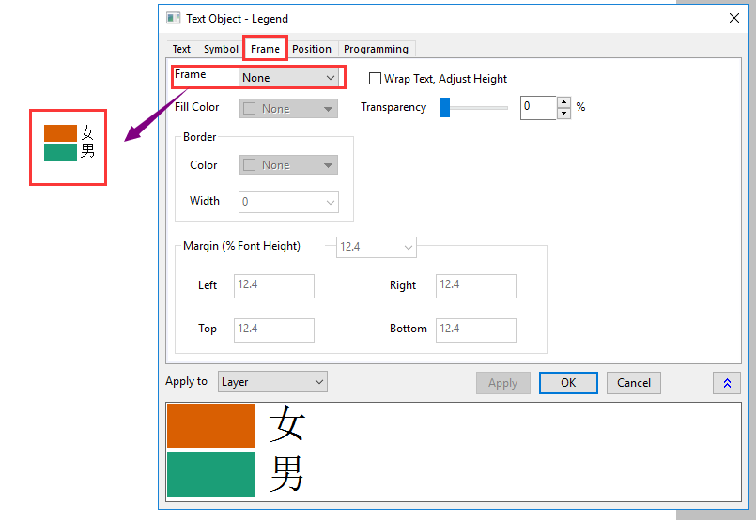Expand the Border Width combo box

tap(288, 202)
